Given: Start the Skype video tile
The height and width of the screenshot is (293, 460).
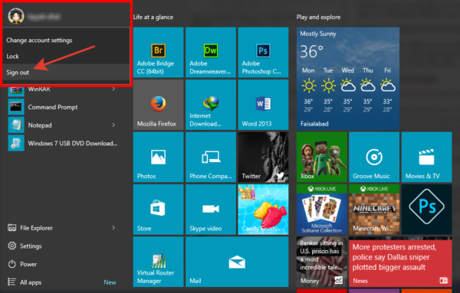Looking at the screenshot, I should (211, 210).
